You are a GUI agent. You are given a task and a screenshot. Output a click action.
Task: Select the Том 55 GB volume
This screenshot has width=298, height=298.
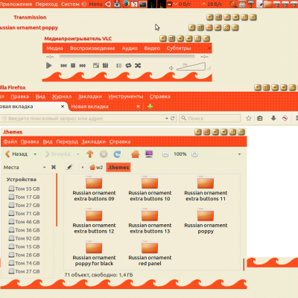pos(24,188)
